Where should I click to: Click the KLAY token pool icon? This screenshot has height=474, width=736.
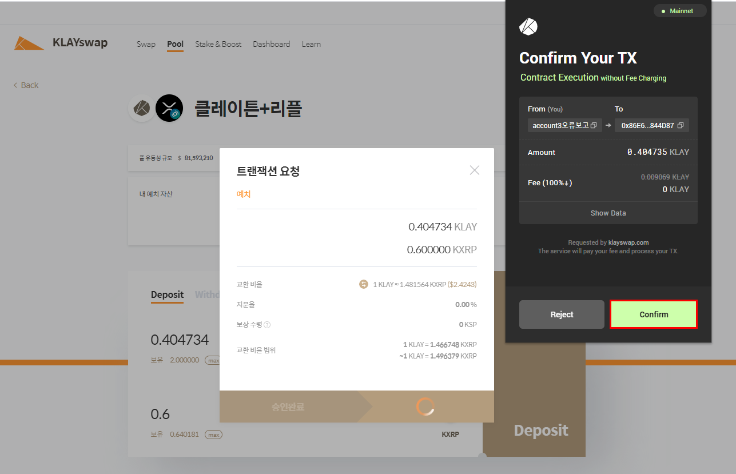[141, 108]
